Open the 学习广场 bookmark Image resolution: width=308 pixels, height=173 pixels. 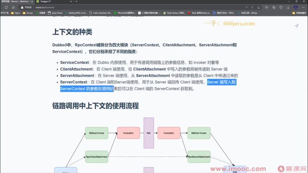click(x=4, y=13)
